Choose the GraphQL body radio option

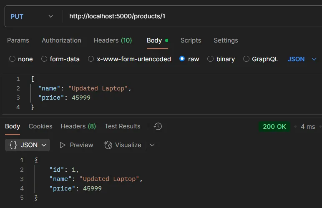pos(246,59)
